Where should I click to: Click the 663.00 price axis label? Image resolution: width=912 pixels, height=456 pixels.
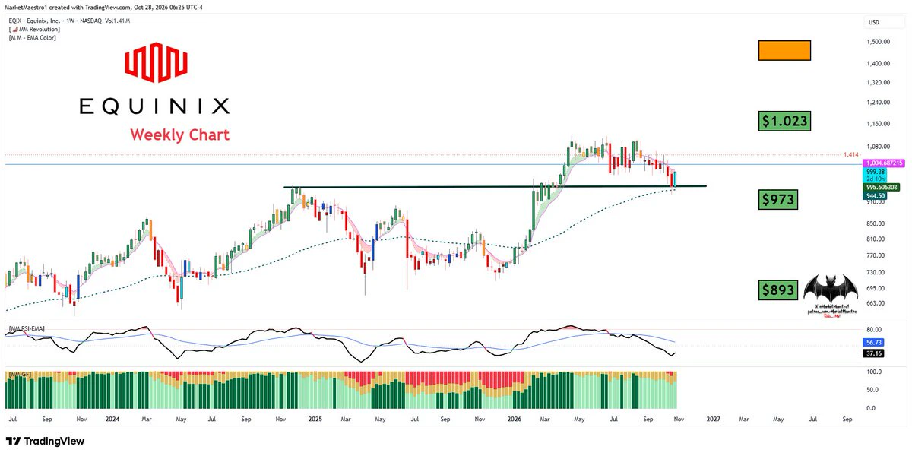point(877,303)
